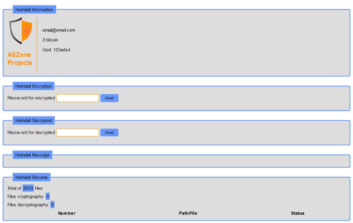Click the Cont: 123adsd text
Viewport: 353px width, 223px height.
click(56, 50)
